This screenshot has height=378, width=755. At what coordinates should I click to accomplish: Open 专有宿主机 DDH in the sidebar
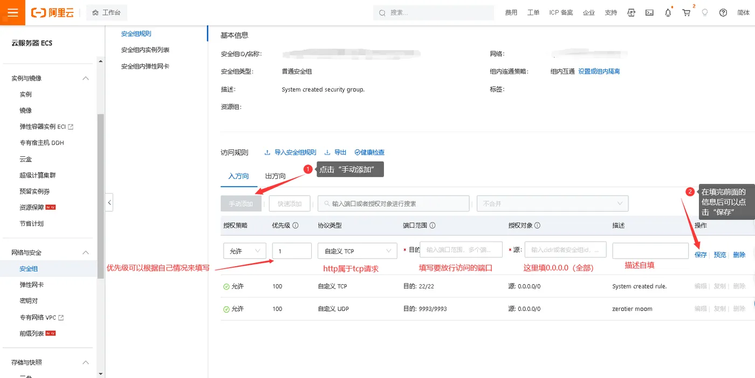42,143
